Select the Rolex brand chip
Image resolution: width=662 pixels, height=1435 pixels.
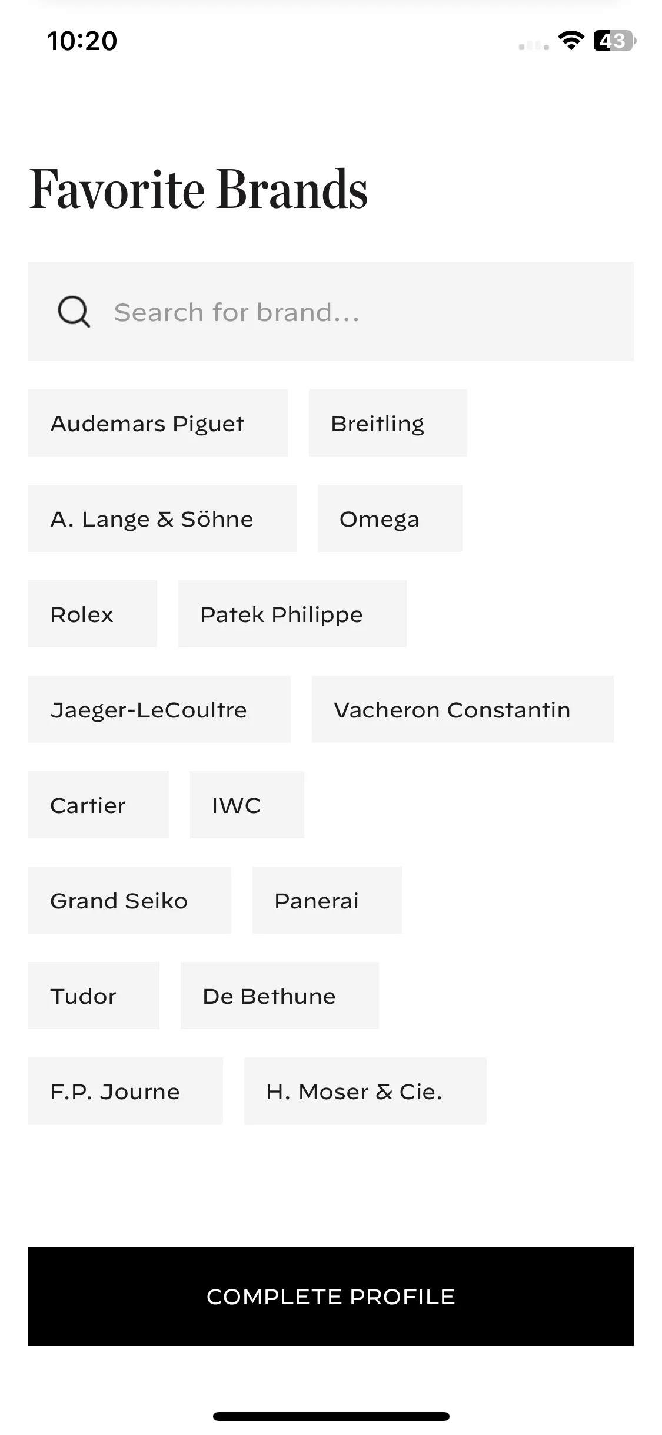pos(92,614)
